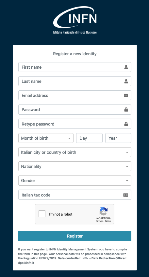The image size is (149, 277).
Task: Open the Nationality dropdown
Action: pos(75,166)
